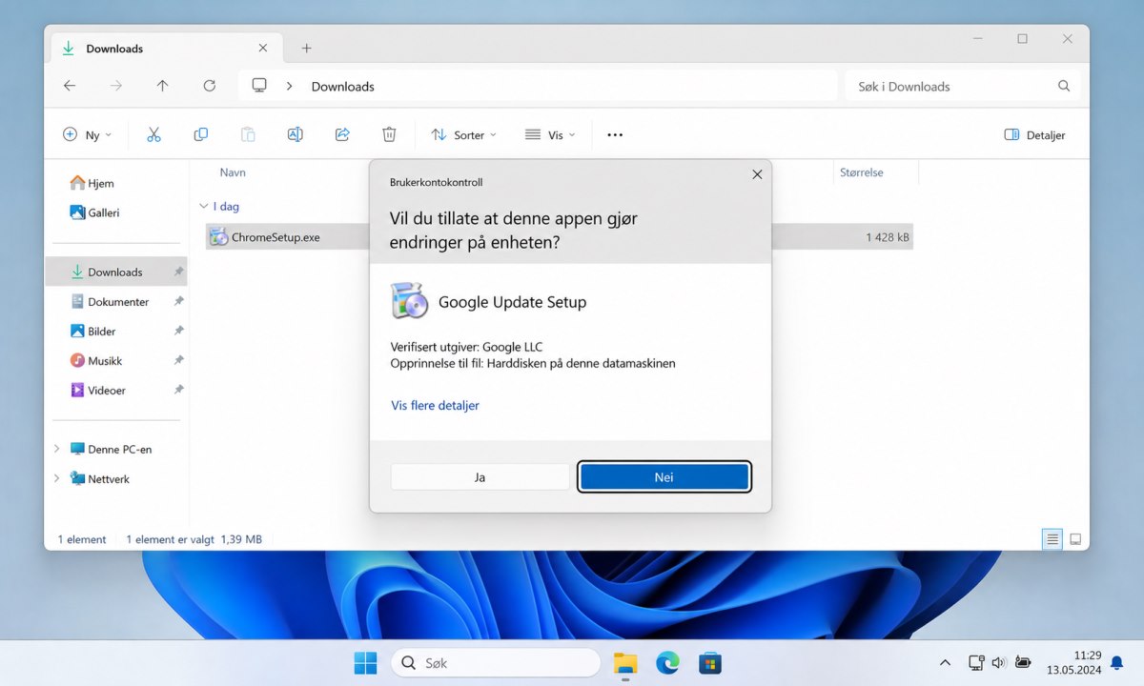
Task: Click the Delete trash can icon
Action: 389,135
